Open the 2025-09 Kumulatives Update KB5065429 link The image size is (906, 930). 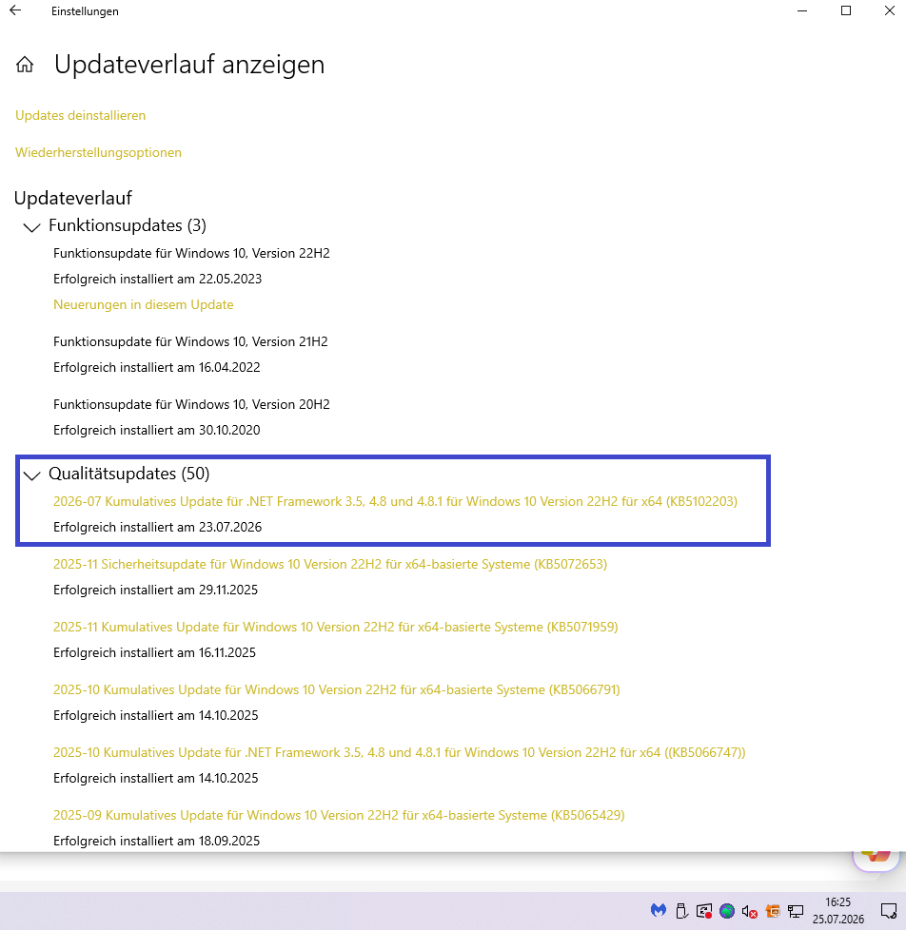click(339, 816)
